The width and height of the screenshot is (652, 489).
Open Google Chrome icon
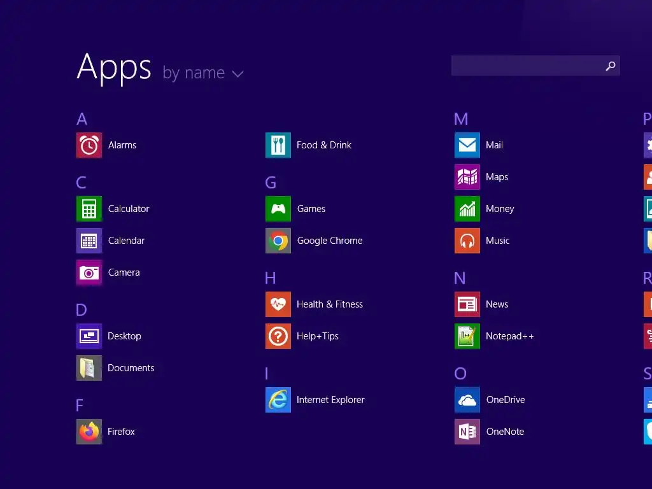click(x=278, y=241)
